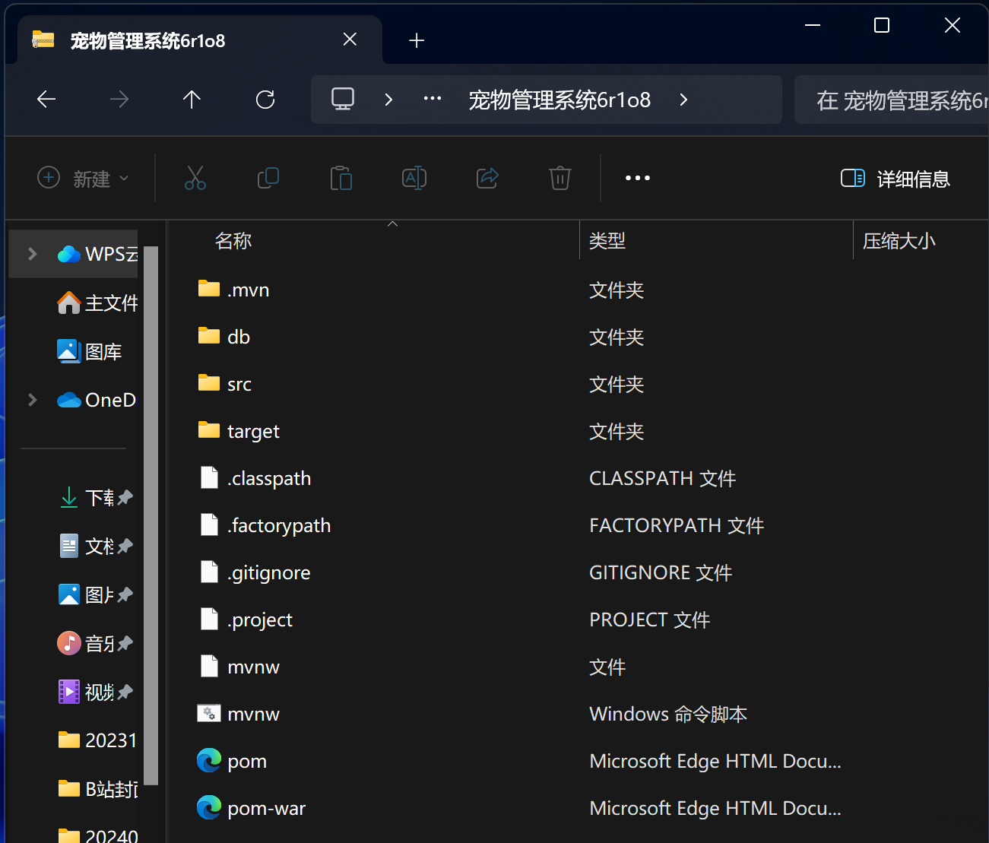
Task: Click the Documents icon in sidebar
Action: [69, 546]
